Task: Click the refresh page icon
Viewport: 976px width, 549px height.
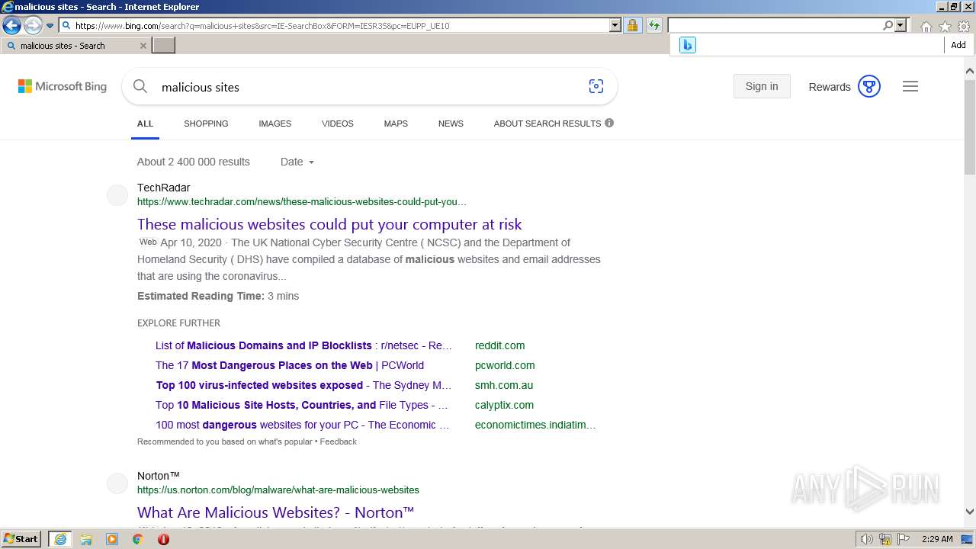Action: pyautogui.click(x=653, y=25)
